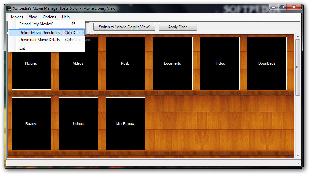This screenshot has width=310, height=175.
Task: Select the Review movie cover
Action: 31,124
